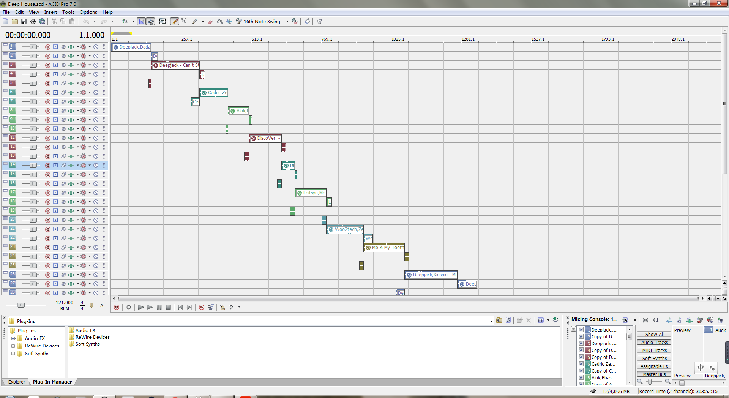
Task: Expand Soft Synths tree node
Action: pyautogui.click(x=13, y=354)
